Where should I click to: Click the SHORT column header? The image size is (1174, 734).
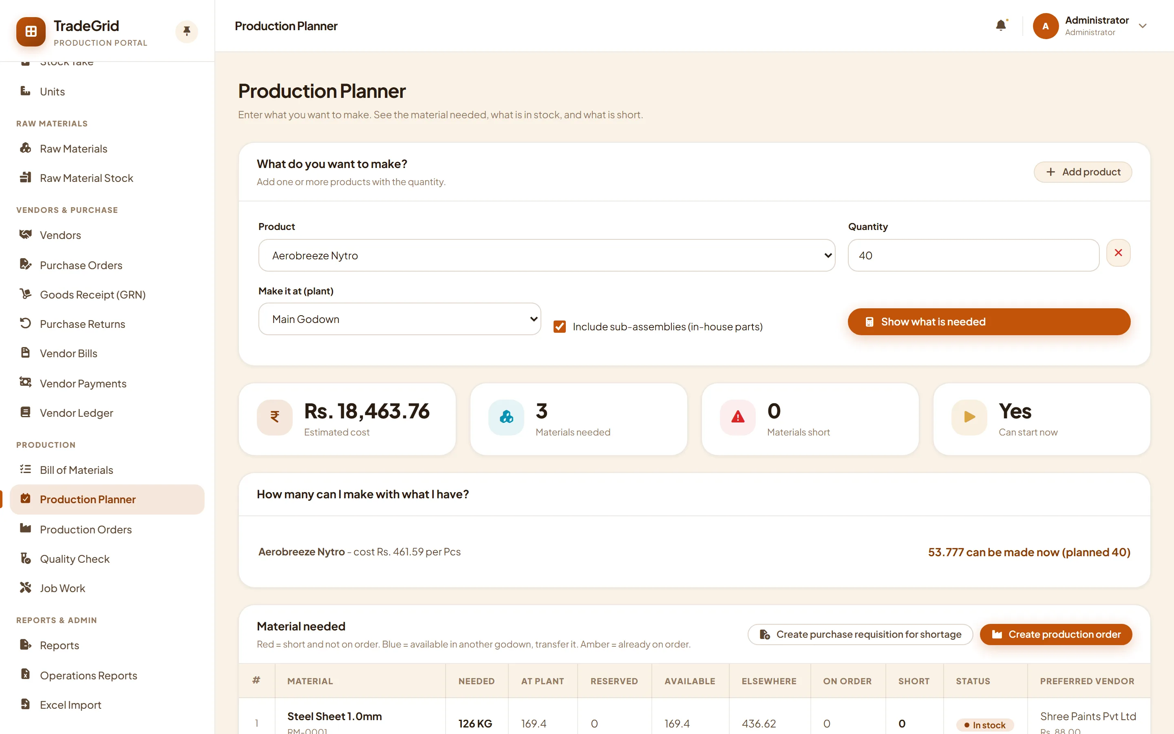[914, 681]
